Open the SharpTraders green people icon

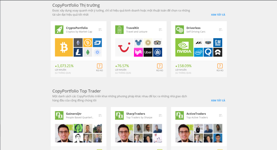coord(119,115)
